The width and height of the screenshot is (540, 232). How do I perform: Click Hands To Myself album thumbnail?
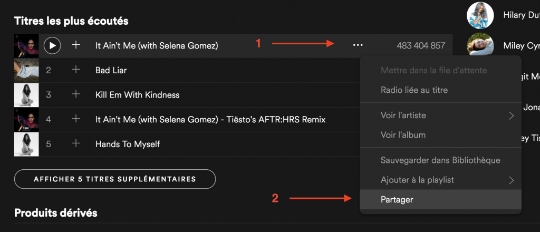click(26, 144)
